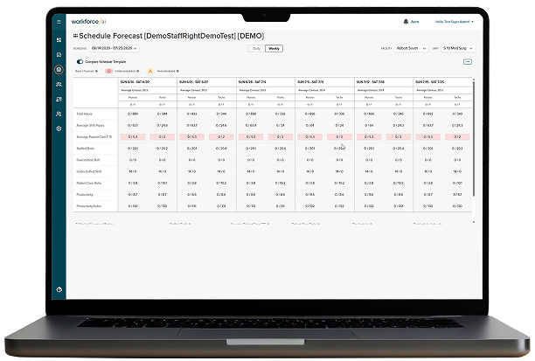Show info for the Overscheduled legend
Image resolution: width=535 pixels, height=361 pixels.
coord(177,71)
